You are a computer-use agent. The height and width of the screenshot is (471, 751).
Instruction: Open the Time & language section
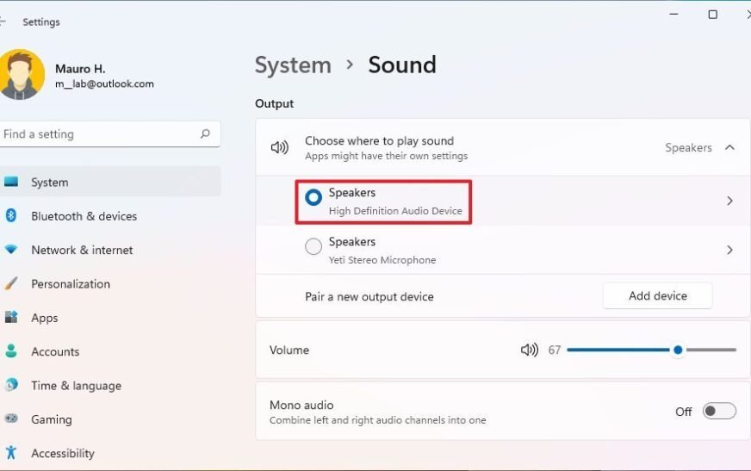point(76,385)
